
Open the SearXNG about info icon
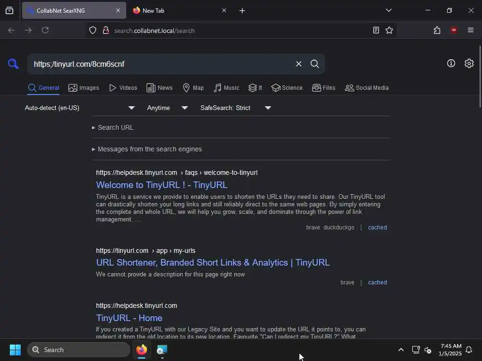(x=451, y=63)
